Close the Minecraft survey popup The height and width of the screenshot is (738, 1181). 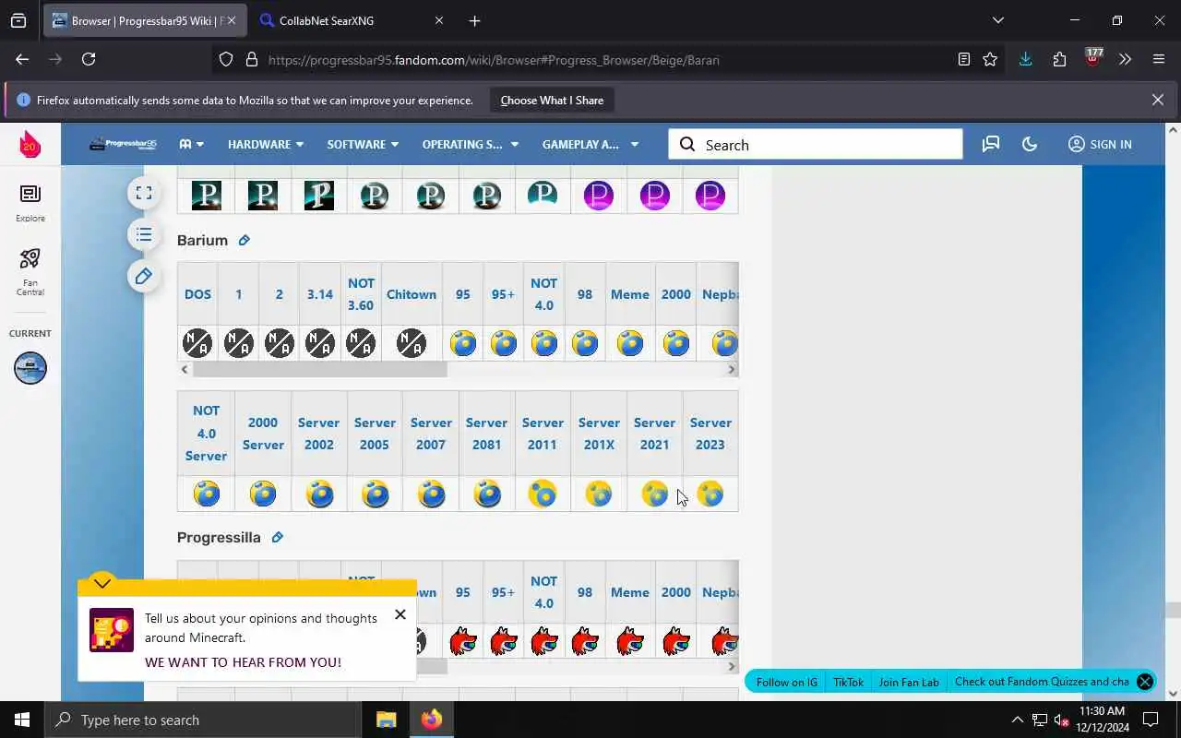point(400,614)
